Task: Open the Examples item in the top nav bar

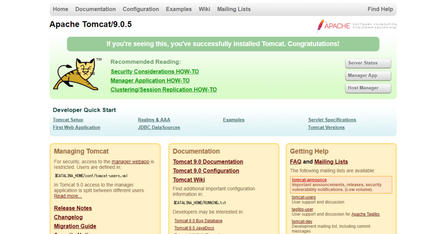Action: [179, 9]
